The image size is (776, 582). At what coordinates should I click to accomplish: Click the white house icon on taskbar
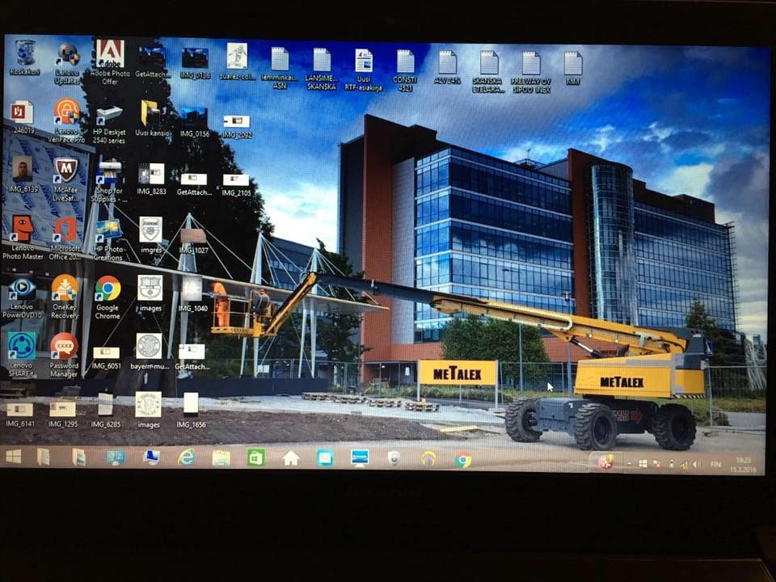click(x=290, y=458)
